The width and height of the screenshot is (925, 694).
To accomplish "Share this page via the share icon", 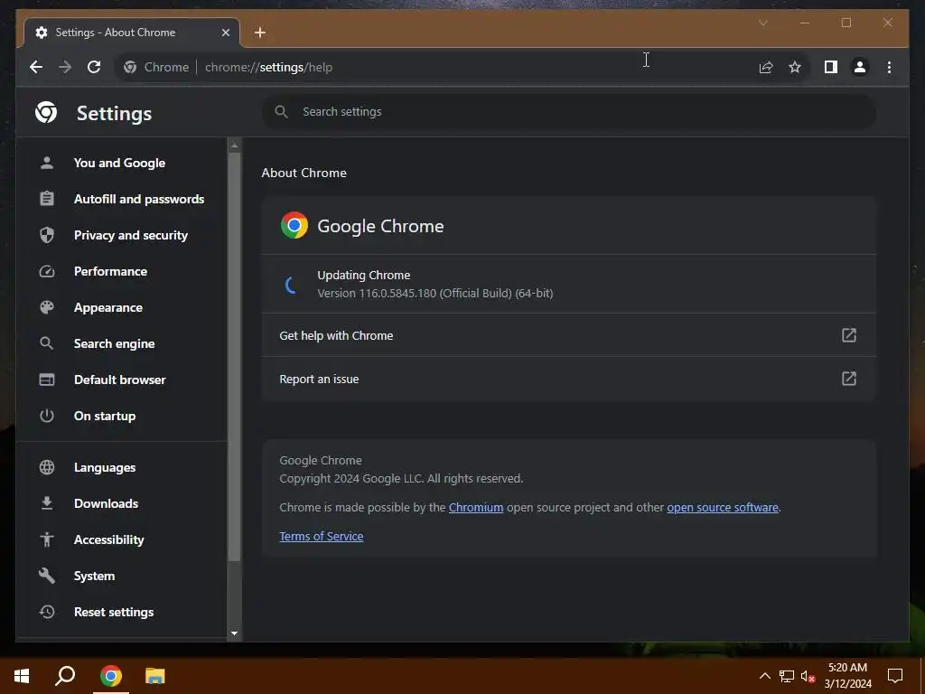I will 766,67.
